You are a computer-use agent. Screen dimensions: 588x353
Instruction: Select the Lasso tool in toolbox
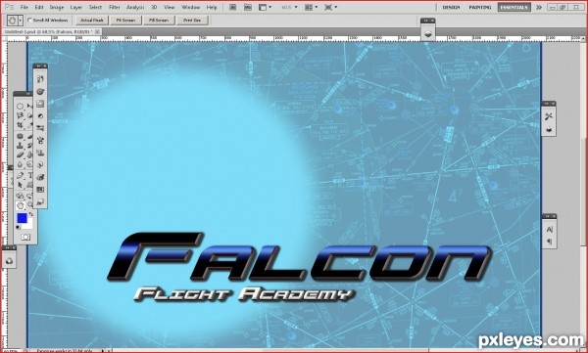(x=20, y=115)
